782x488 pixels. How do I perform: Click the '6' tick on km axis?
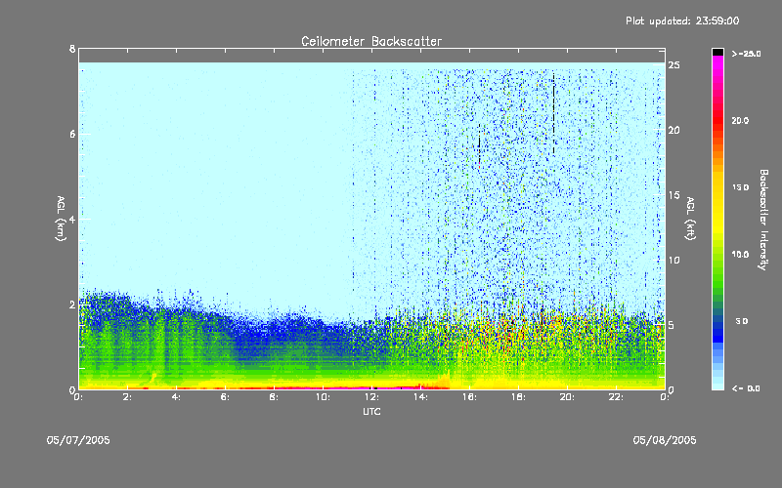[72, 134]
